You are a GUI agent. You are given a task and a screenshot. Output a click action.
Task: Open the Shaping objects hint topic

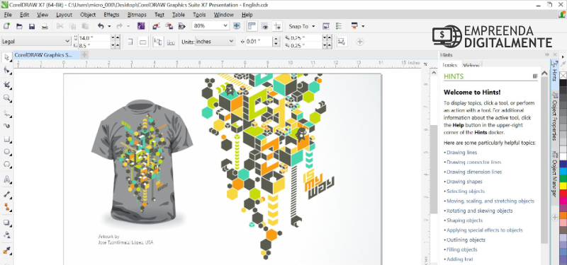pos(464,220)
